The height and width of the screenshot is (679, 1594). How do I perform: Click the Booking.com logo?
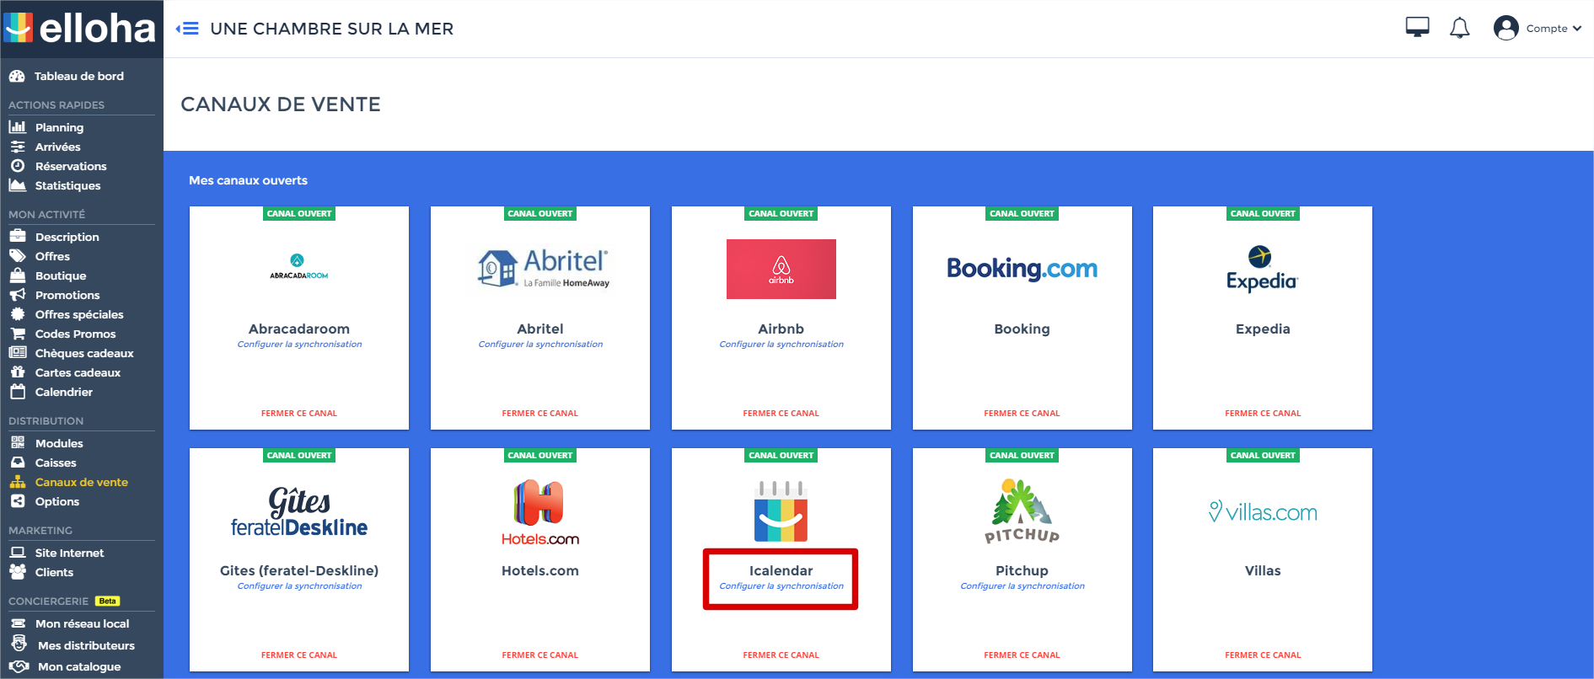click(1022, 269)
